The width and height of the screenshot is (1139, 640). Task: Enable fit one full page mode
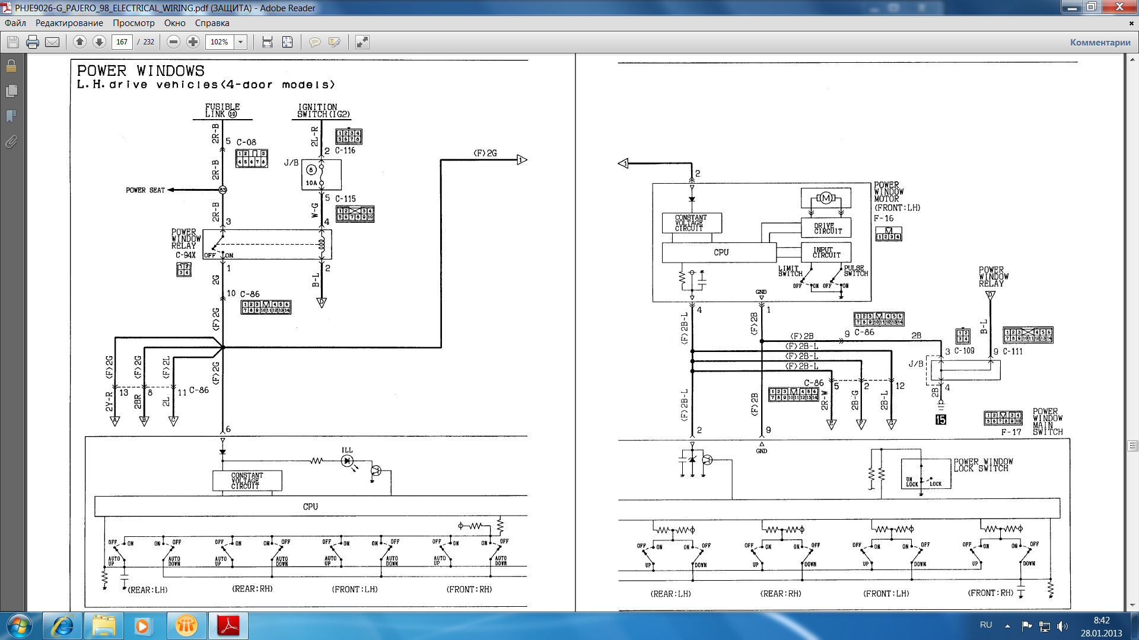(287, 42)
